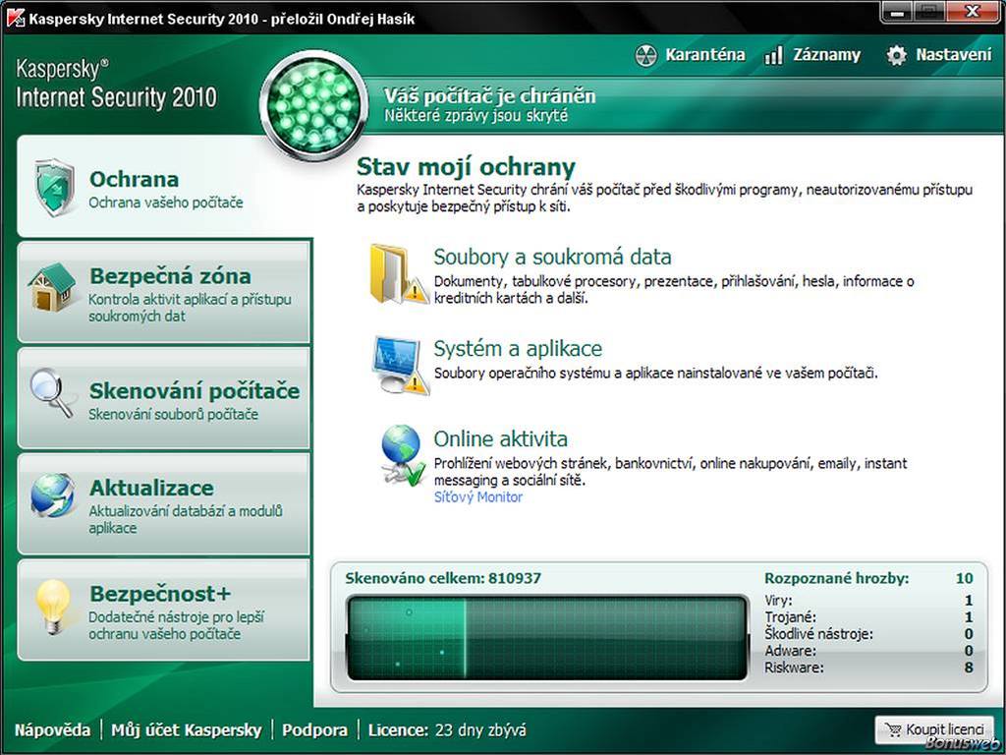Open Můj účet Kaspersky link
Viewport: 1006px width, 755px height.
[187, 730]
